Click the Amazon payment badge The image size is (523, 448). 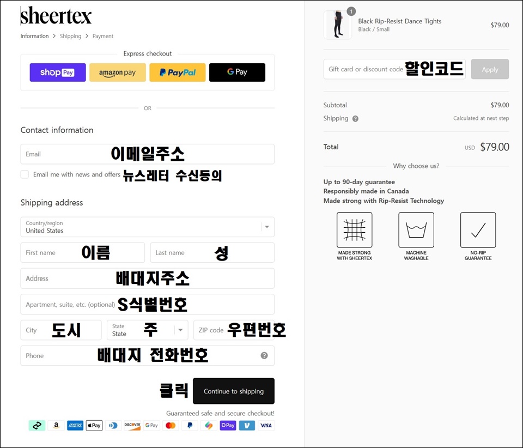pyautogui.click(x=56, y=425)
